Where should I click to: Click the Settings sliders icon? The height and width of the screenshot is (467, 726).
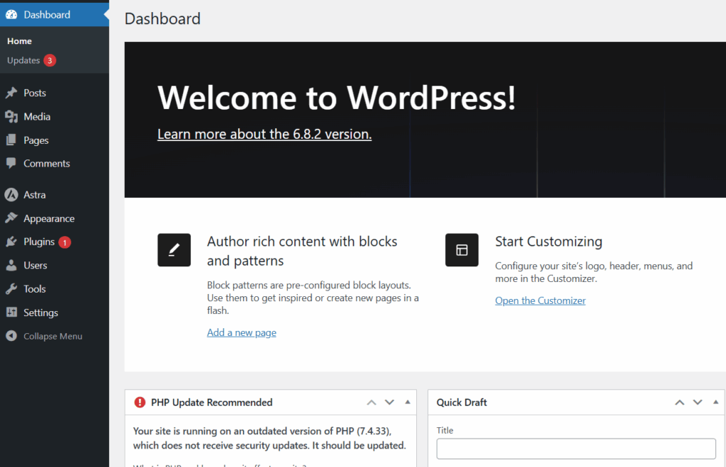[11, 313]
